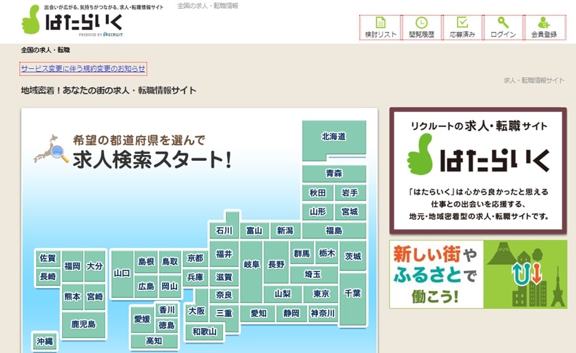The height and width of the screenshot is (353, 576).
Task: Choose 石川 on the map
Action: [224, 231]
